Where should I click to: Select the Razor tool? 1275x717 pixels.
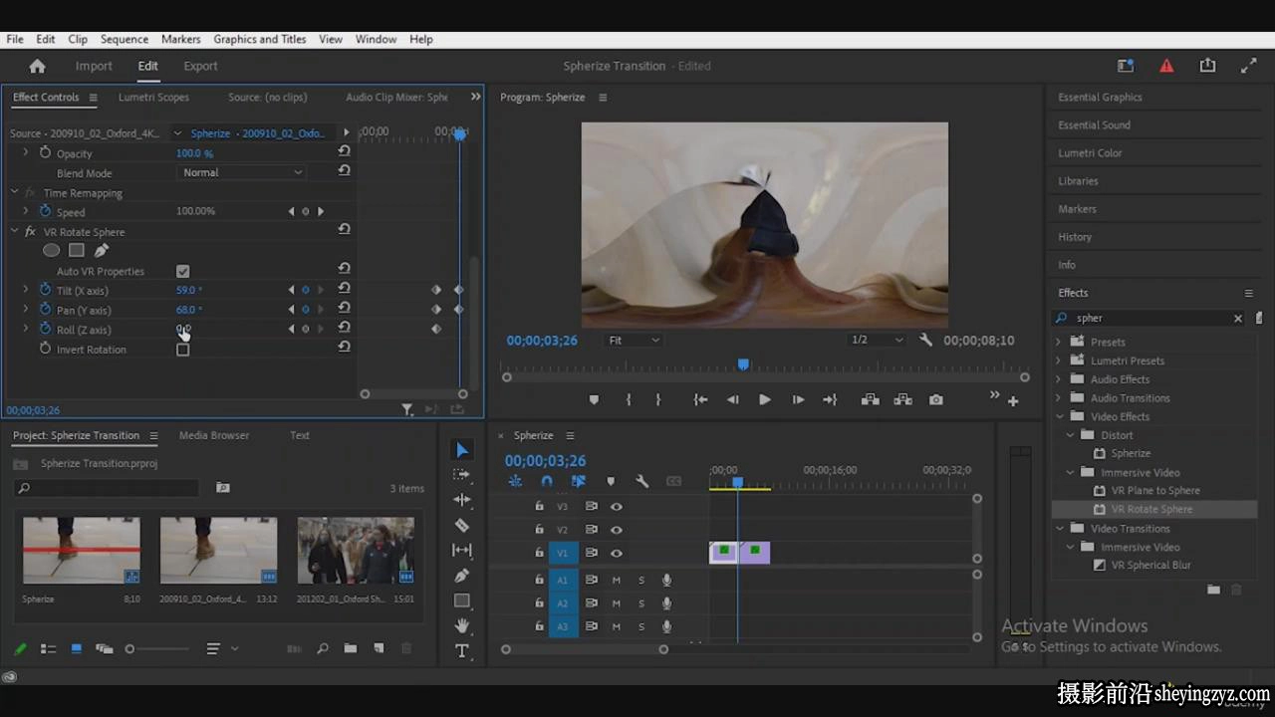(461, 525)
